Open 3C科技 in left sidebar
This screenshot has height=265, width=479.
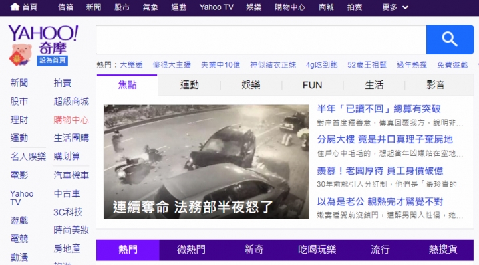pos(68,212)
